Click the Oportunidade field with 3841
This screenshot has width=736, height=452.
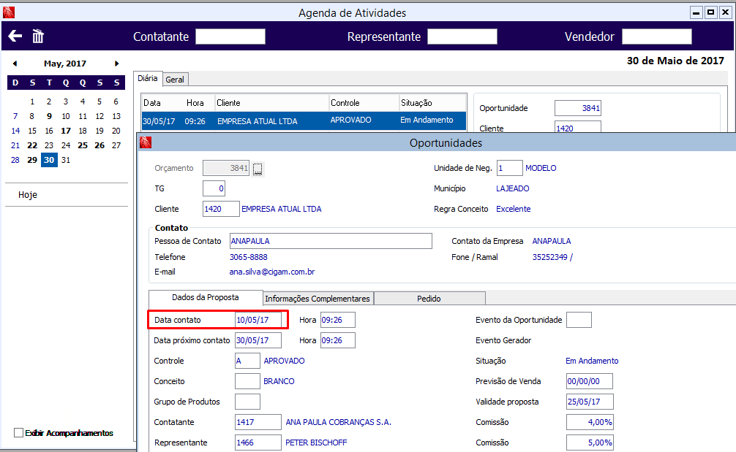click(x=578, y=108)
